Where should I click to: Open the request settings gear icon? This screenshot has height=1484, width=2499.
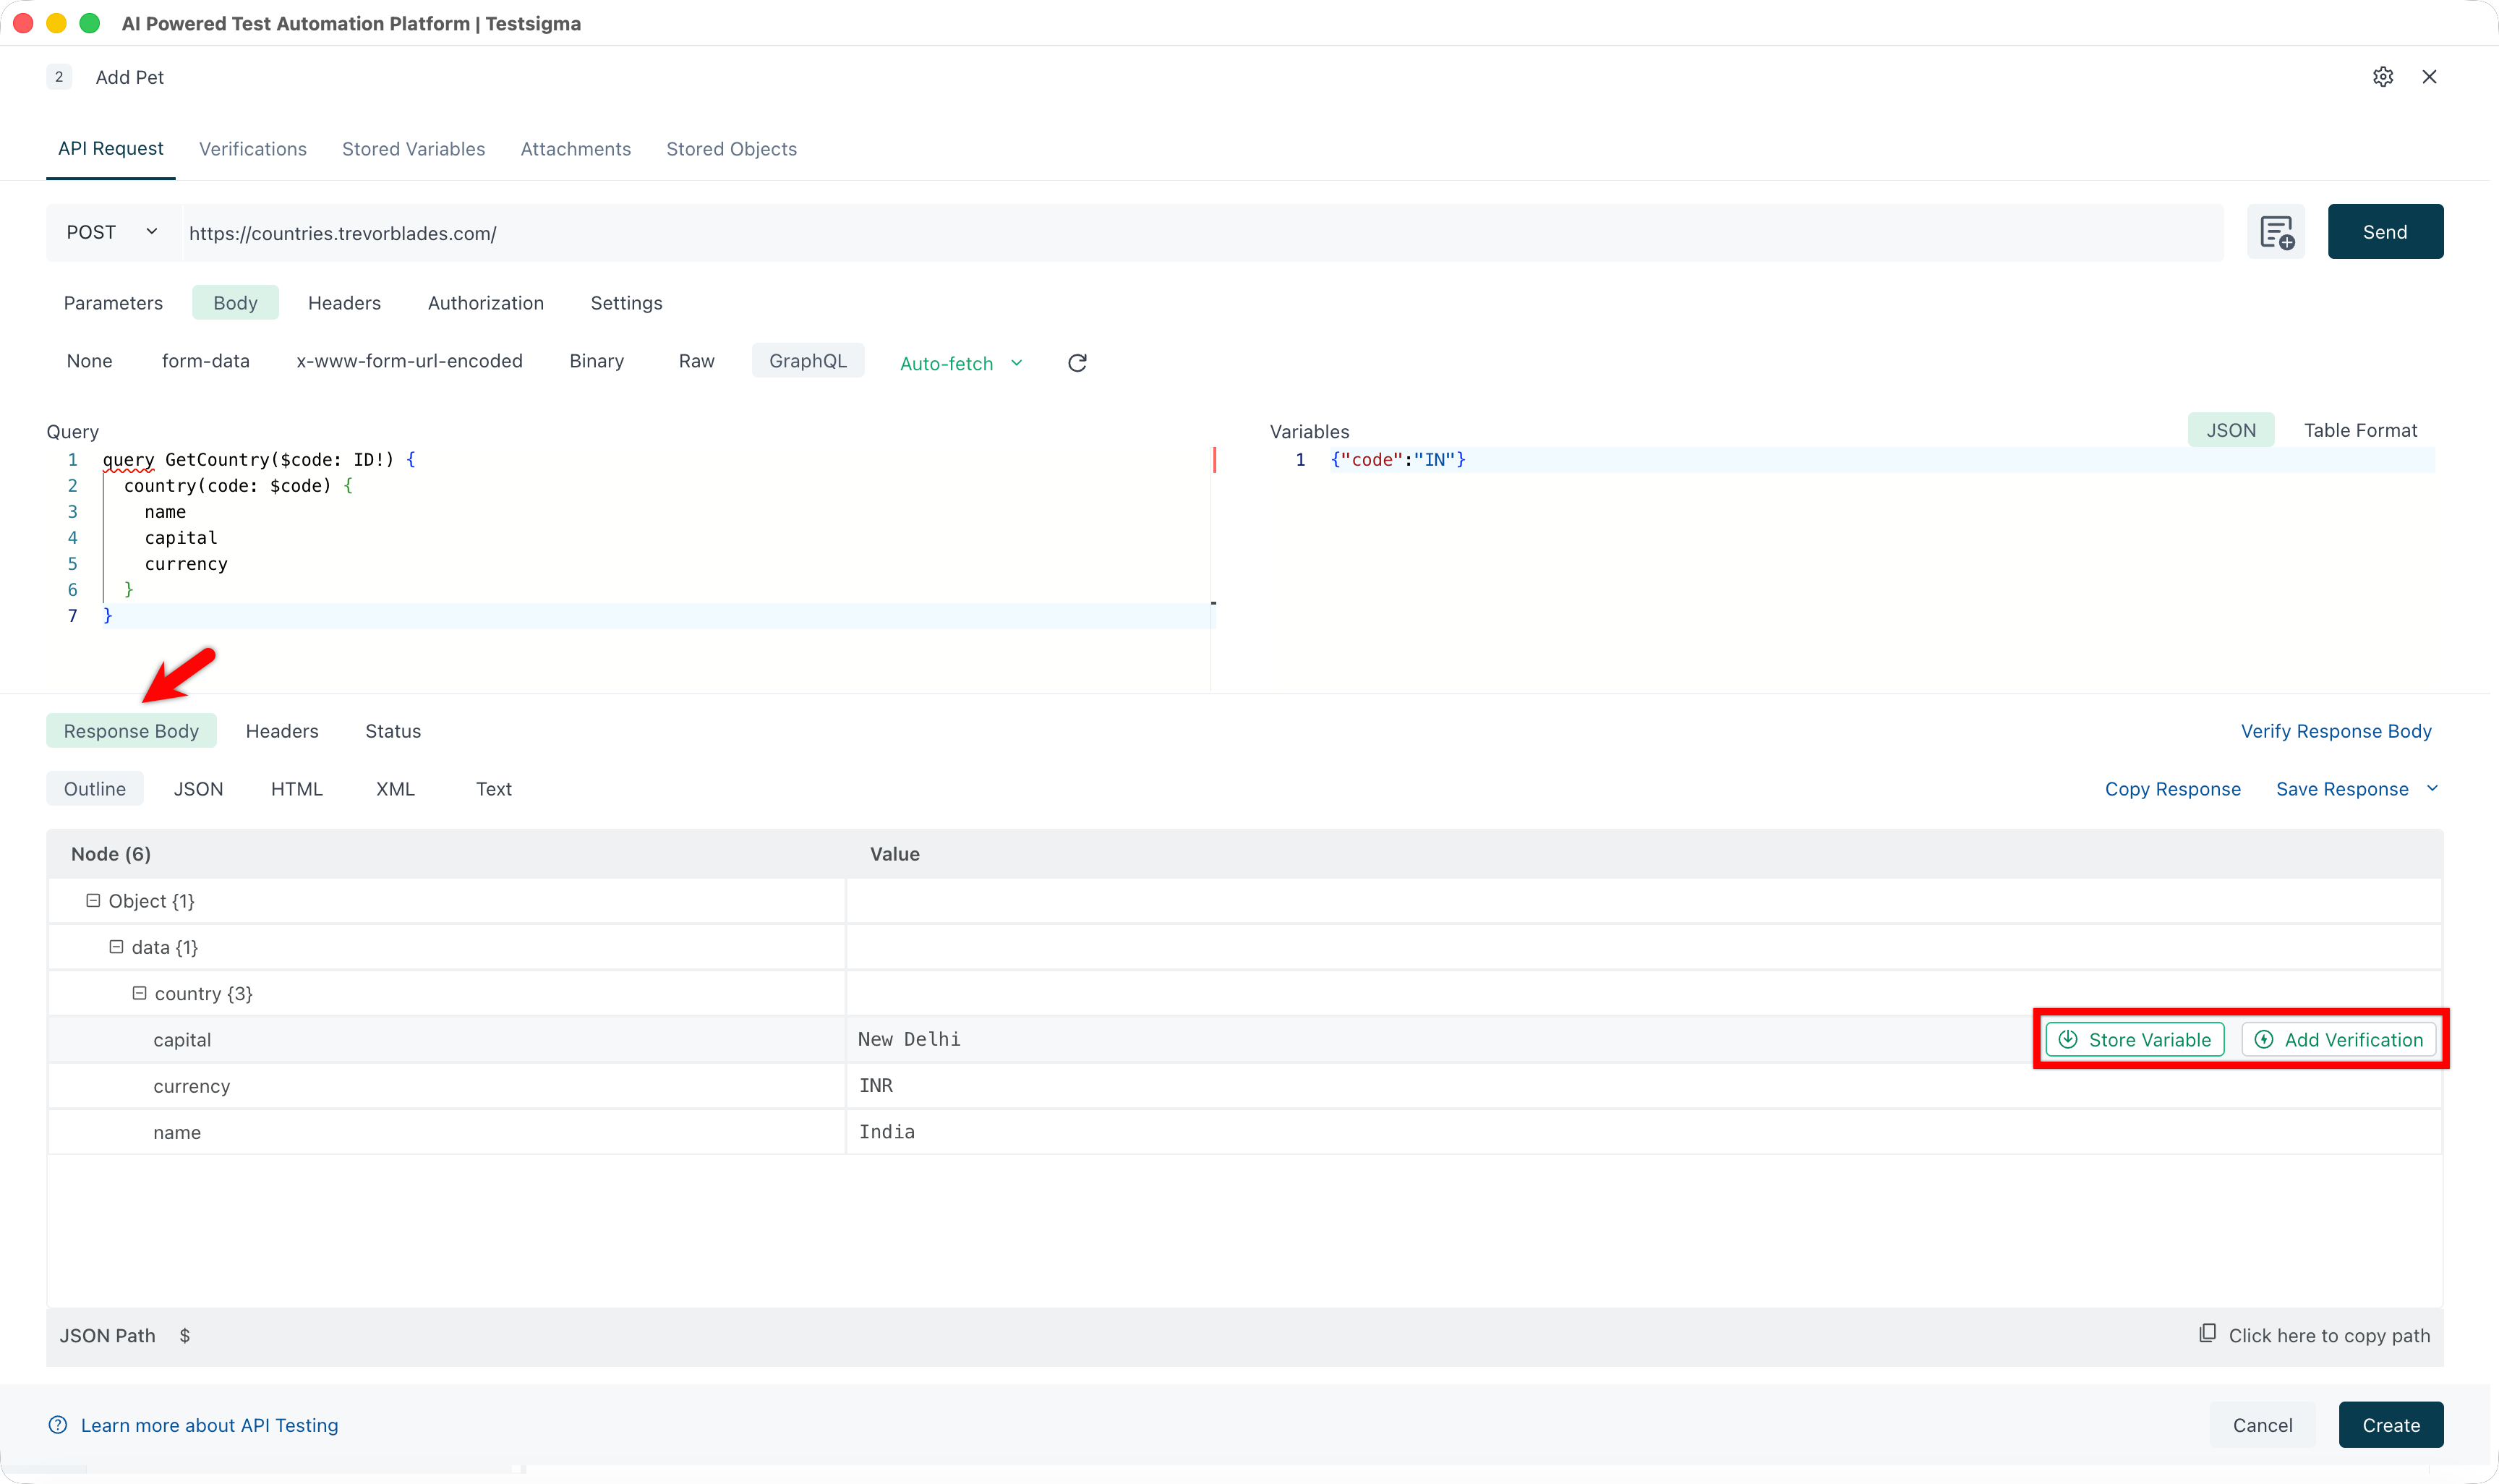[2383, 76]
